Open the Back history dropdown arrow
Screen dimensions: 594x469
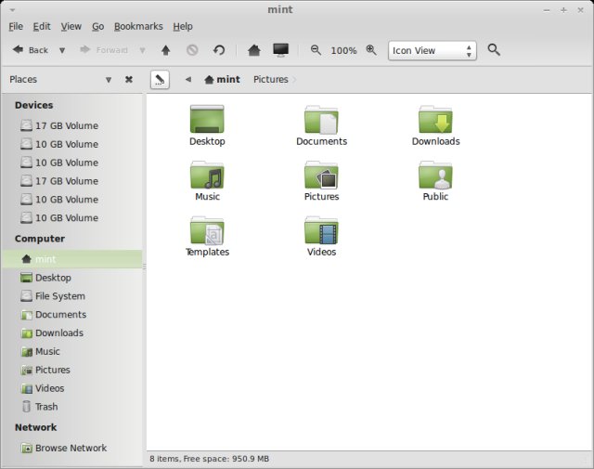pyautogui.click(x=62, y=50)
